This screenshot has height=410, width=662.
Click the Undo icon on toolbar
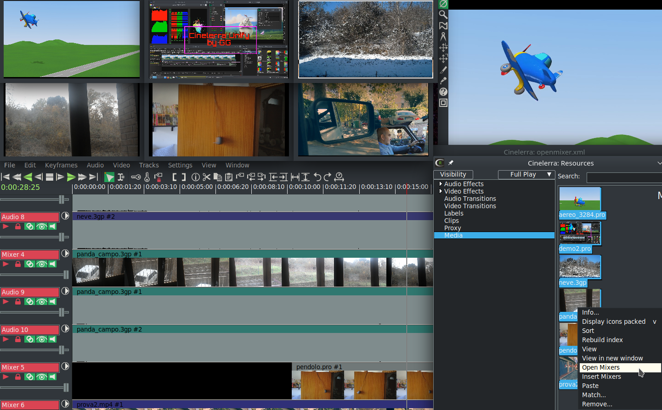coord(318,177)
